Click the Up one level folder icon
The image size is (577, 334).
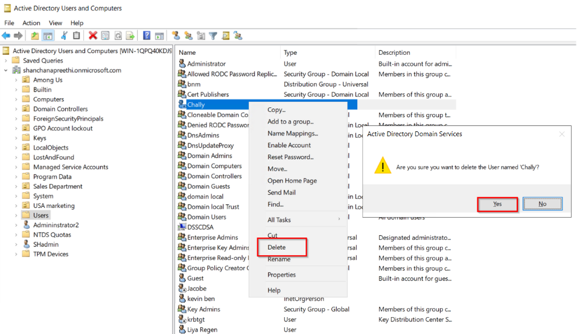(x=34, y=36)
